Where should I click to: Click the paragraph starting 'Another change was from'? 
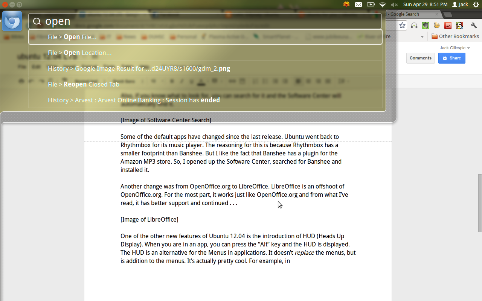tap(234, 195)
